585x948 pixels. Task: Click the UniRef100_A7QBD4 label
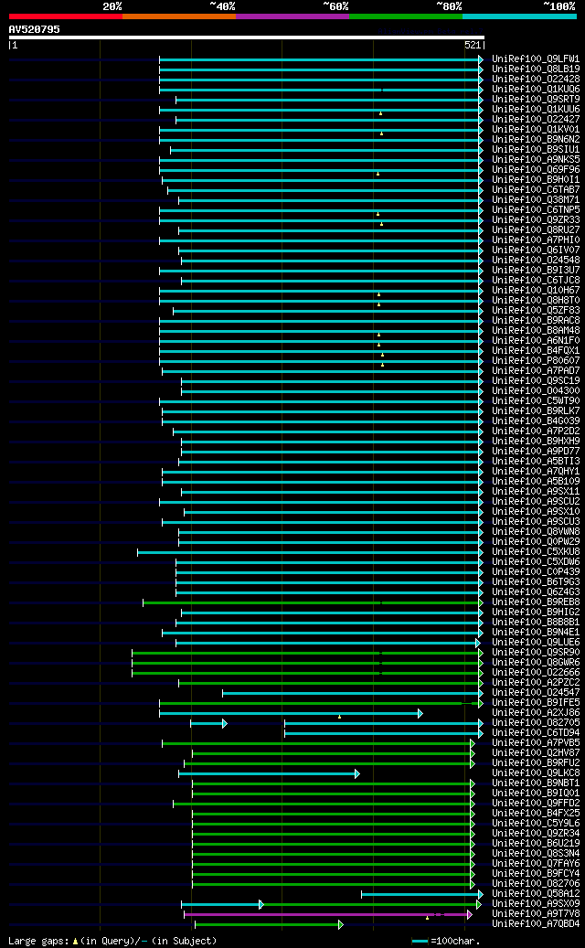[536, 924]
